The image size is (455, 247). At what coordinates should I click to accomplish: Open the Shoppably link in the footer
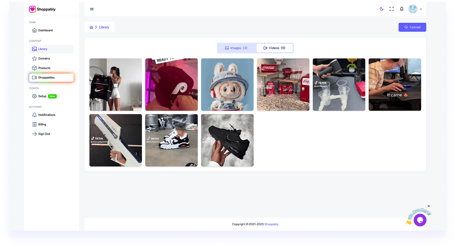tap(271, 224)
